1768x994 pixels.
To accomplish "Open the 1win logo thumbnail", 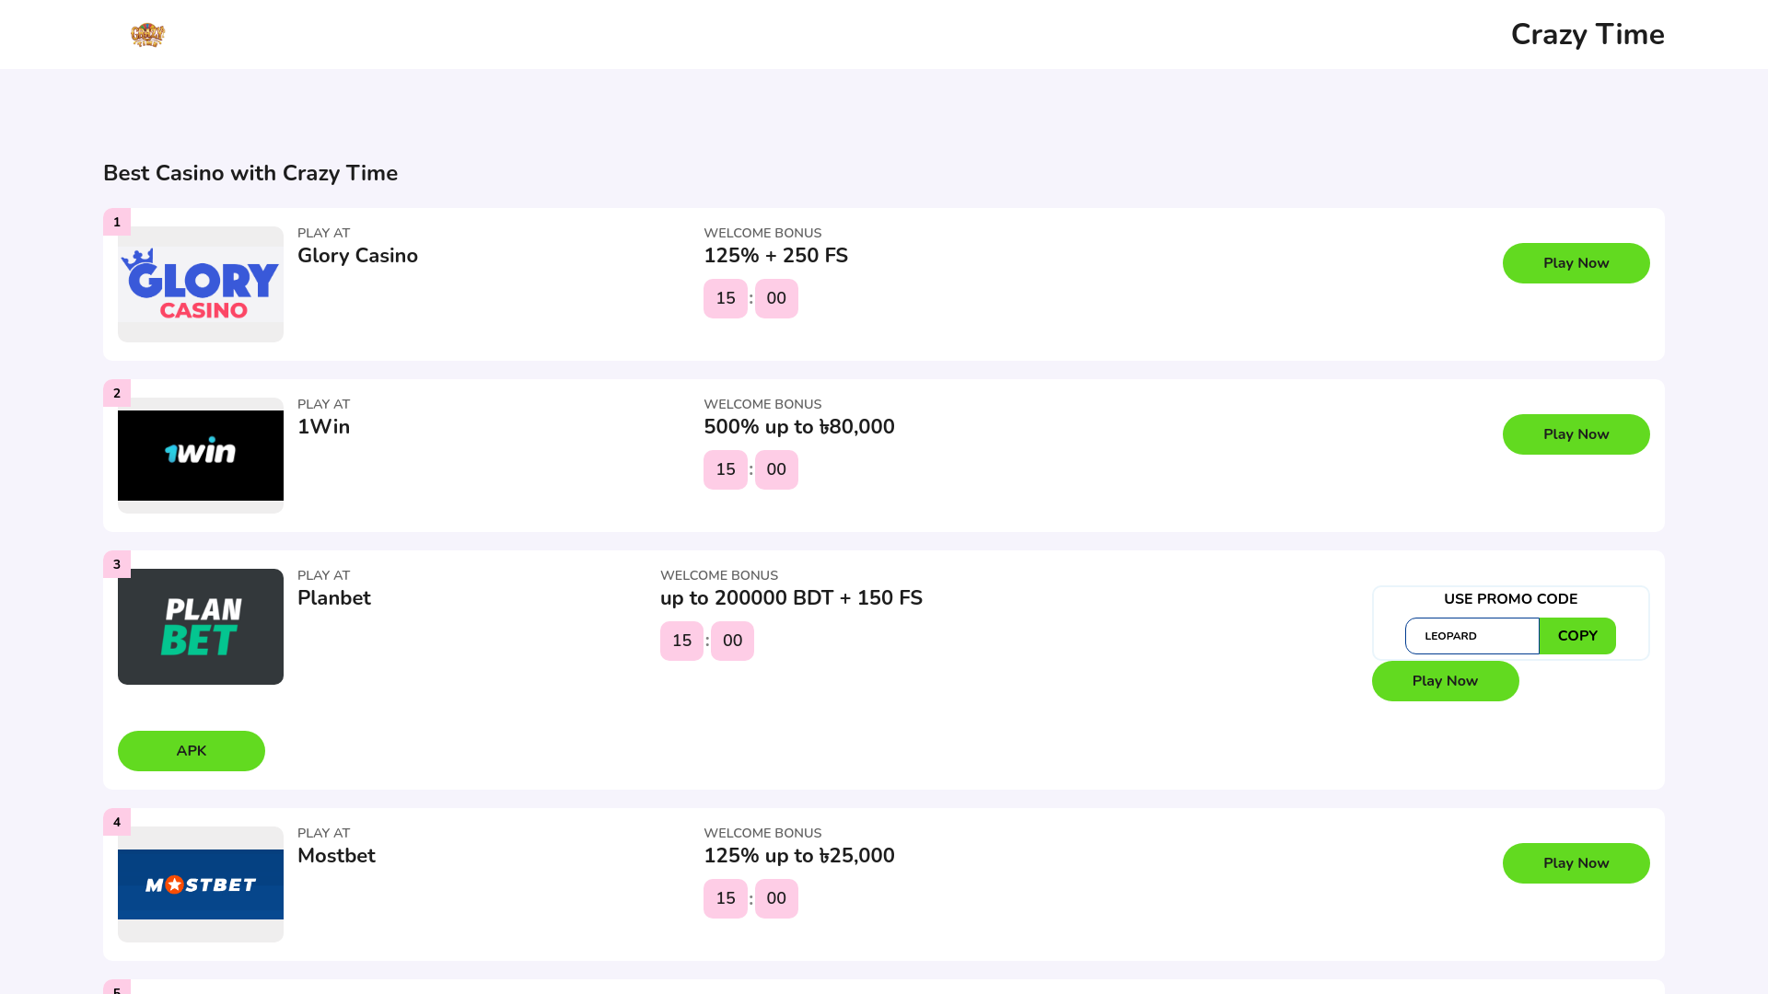I will click(x=201, y=456).
